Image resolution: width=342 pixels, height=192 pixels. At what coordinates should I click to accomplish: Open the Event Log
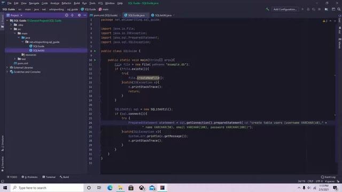328,177
